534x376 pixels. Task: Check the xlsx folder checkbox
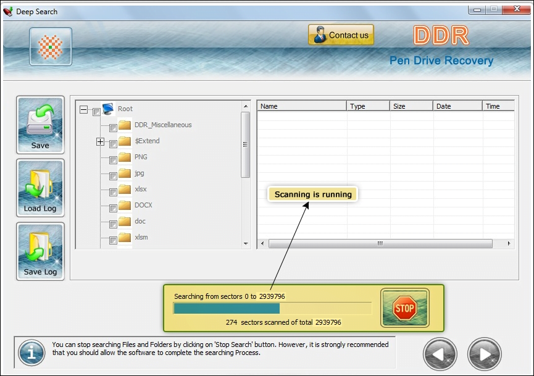113,192
